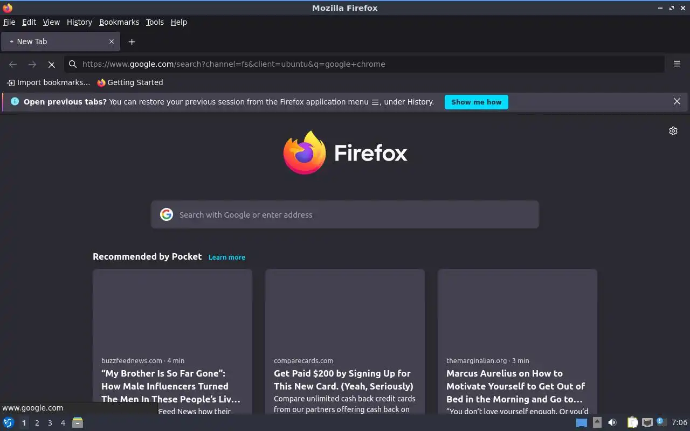This screenshot has height=431, width=690.
Task: Focus the URL address bar
Action: (x=364, y=64)
